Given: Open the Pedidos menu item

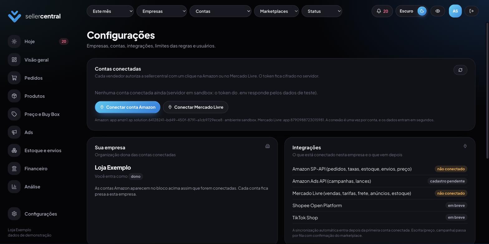Looking at the screenshot, I should [38, 78].
